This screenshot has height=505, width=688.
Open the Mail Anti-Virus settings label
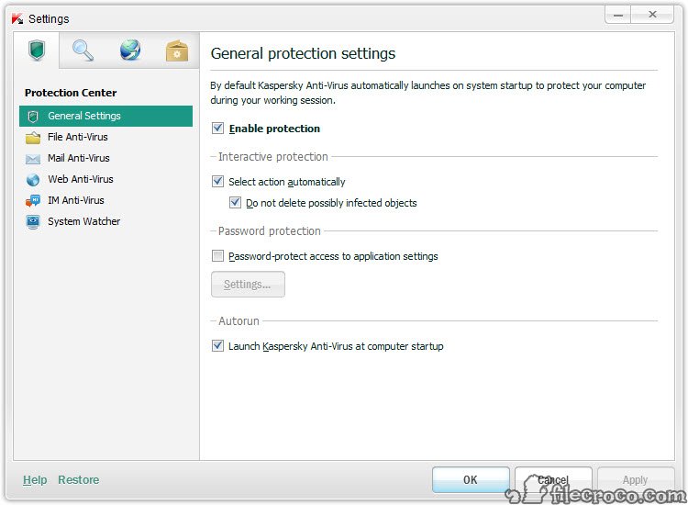point(79,158)
